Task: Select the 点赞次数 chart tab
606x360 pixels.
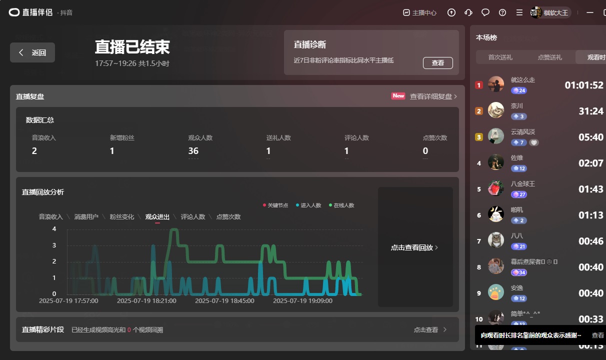Action: tap(228, 217)
